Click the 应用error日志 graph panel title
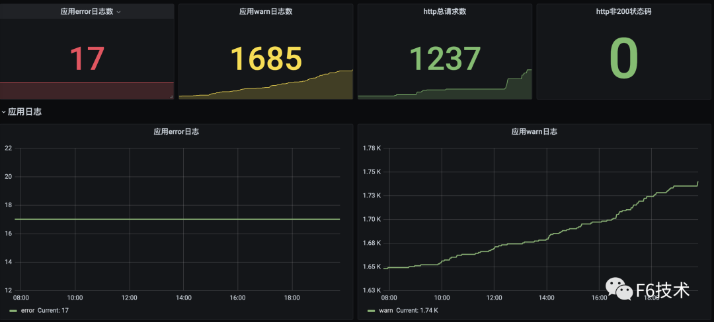Viewport: 714px width, 322px height. click(x=176, y=131)
